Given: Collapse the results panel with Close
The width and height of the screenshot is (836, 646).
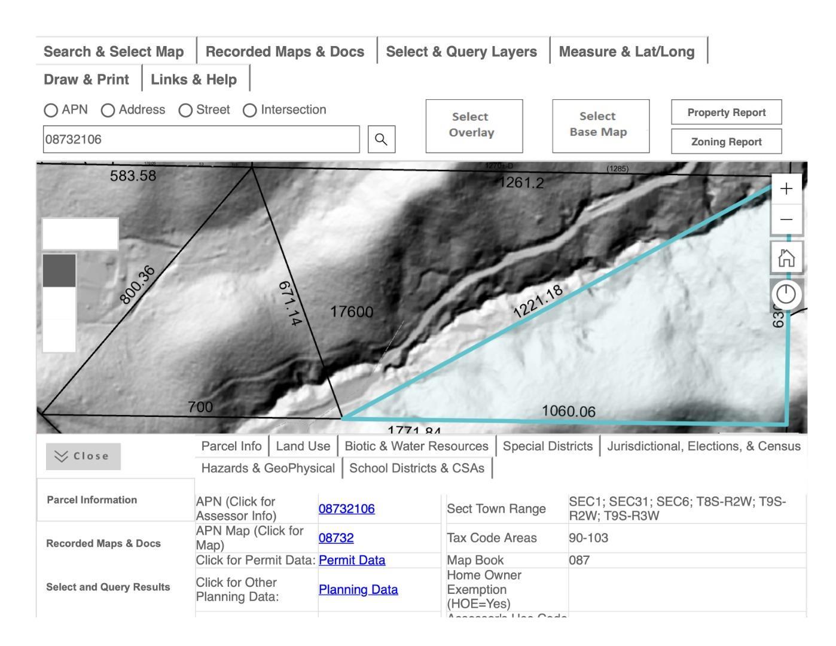Looking at the screenshot, I should (83, 456).
